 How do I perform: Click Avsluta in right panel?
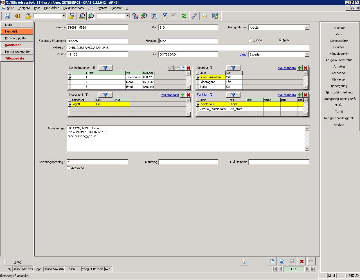(339, 125)
